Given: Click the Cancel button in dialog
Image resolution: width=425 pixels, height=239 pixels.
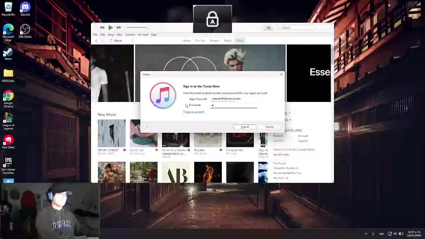Looking at the screenshot, I should click(x=269, y=127).
